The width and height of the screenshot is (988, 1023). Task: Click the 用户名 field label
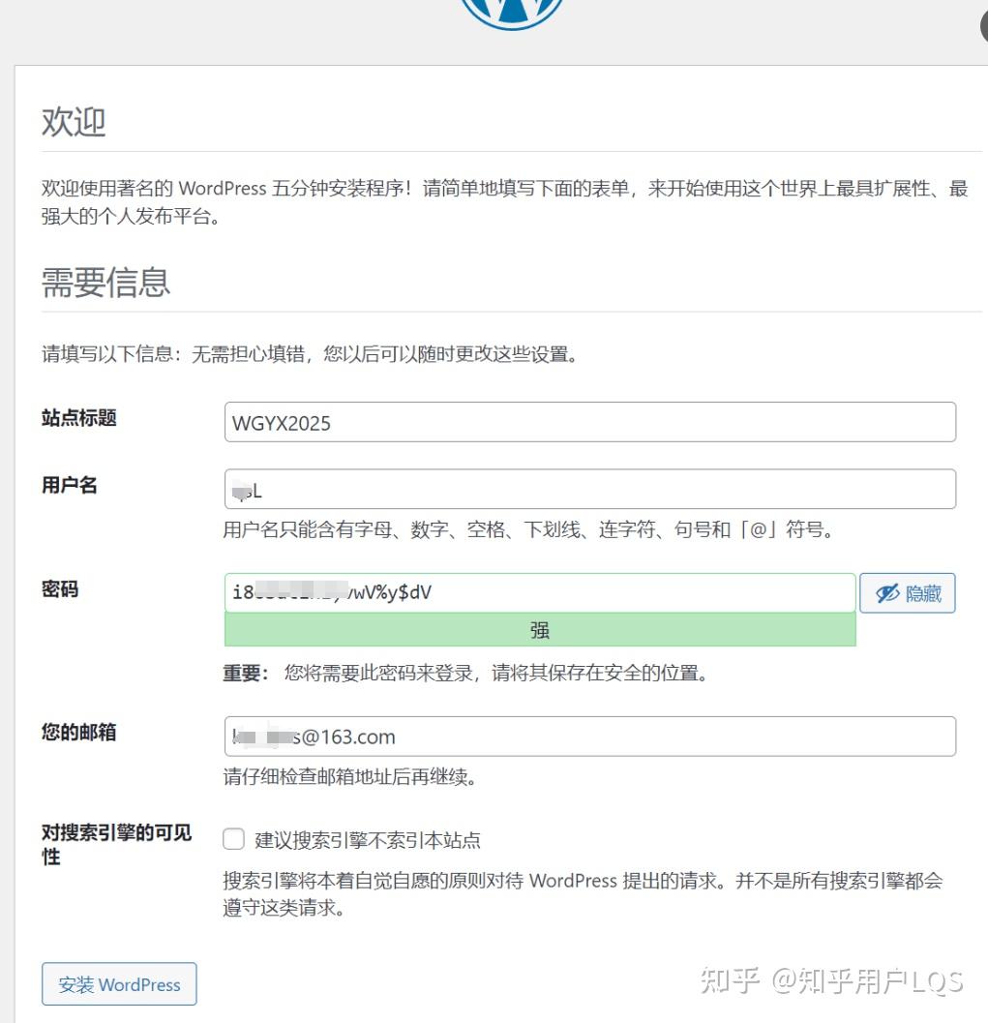[69, 485]
